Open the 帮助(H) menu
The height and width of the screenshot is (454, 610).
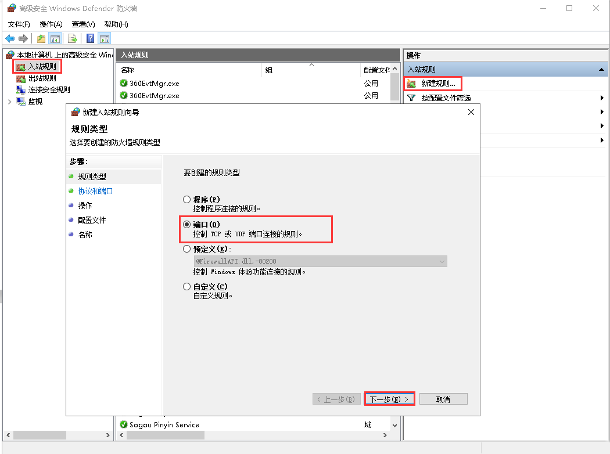(x=116, y=24)
